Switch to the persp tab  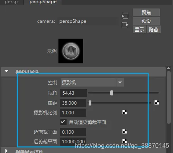(x=11, y=2)
